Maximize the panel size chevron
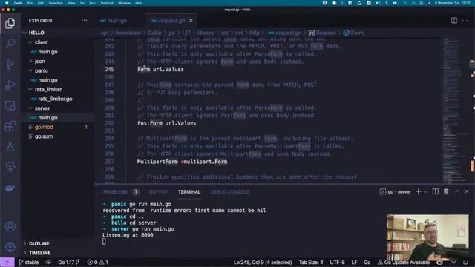 [x=457, y=191]
